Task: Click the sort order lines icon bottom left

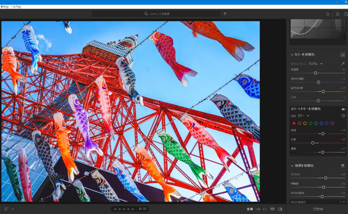Action: (x=6, y=209)
